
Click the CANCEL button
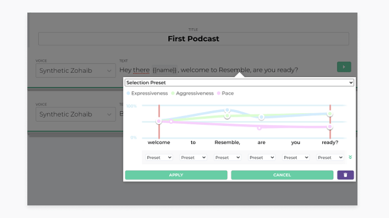[282, 175]
